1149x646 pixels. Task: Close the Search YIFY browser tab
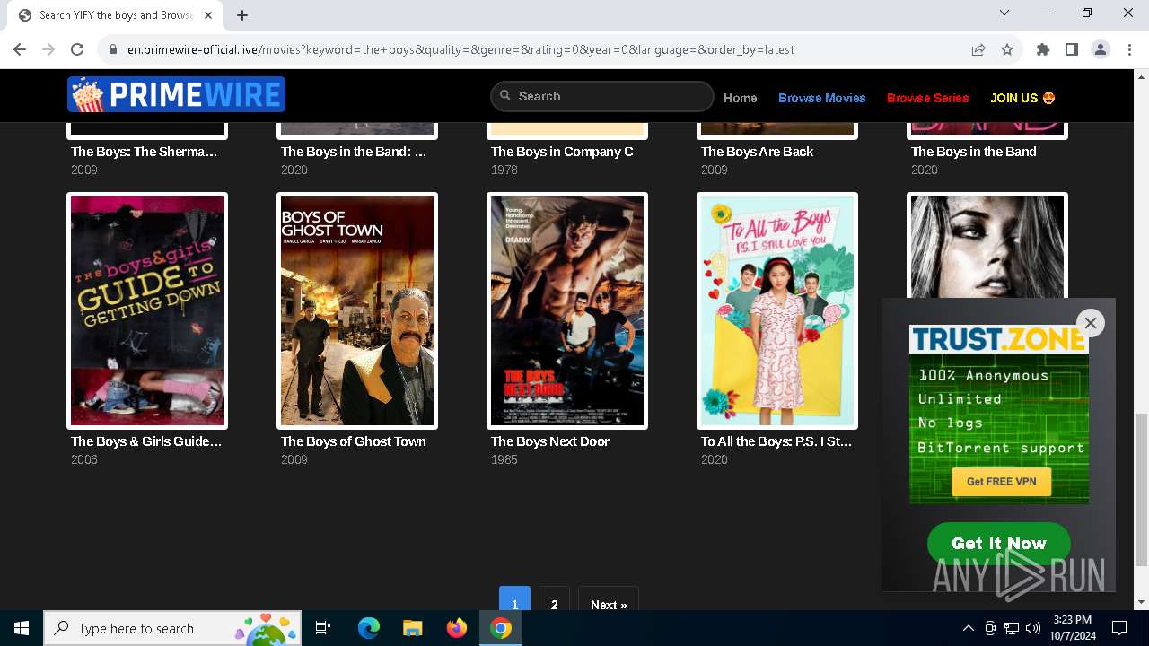pos(209,14)
